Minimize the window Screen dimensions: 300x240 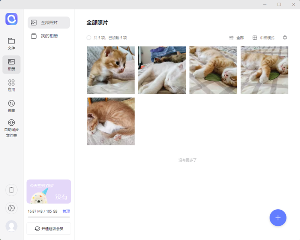coord(265,4)
